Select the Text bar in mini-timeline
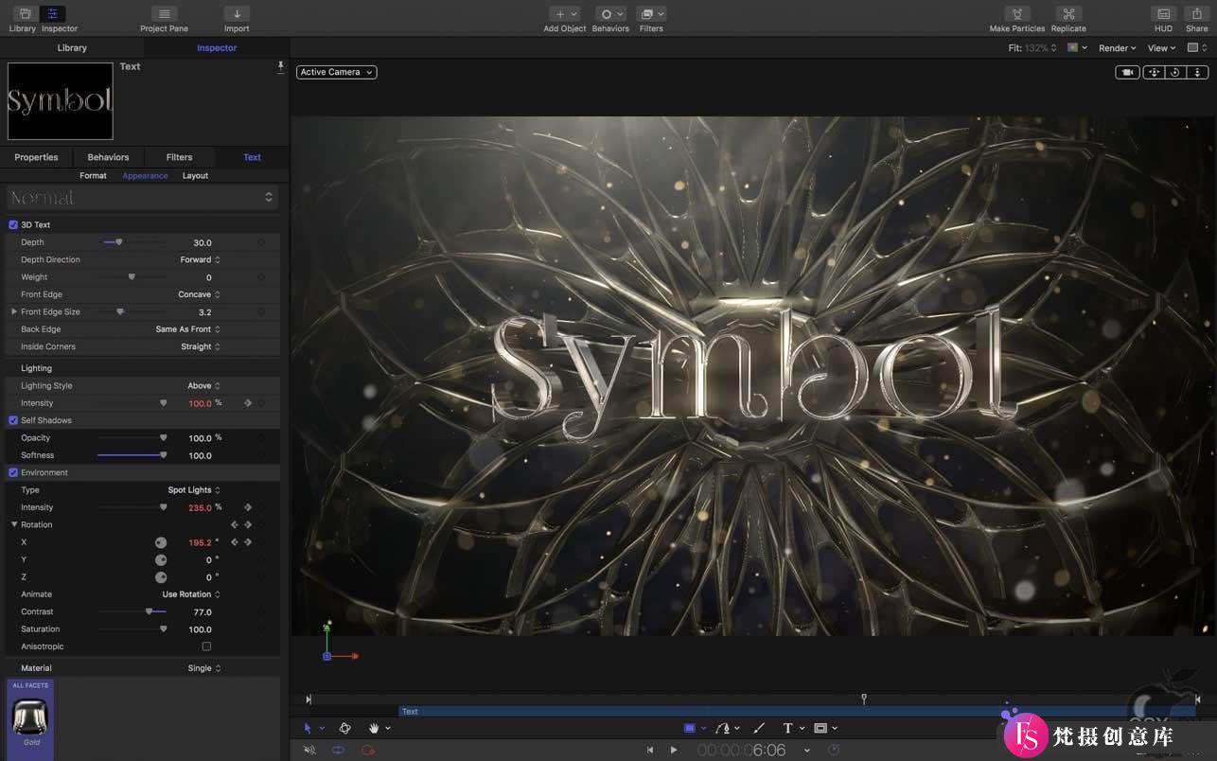1217x761 pixels. 795,712
